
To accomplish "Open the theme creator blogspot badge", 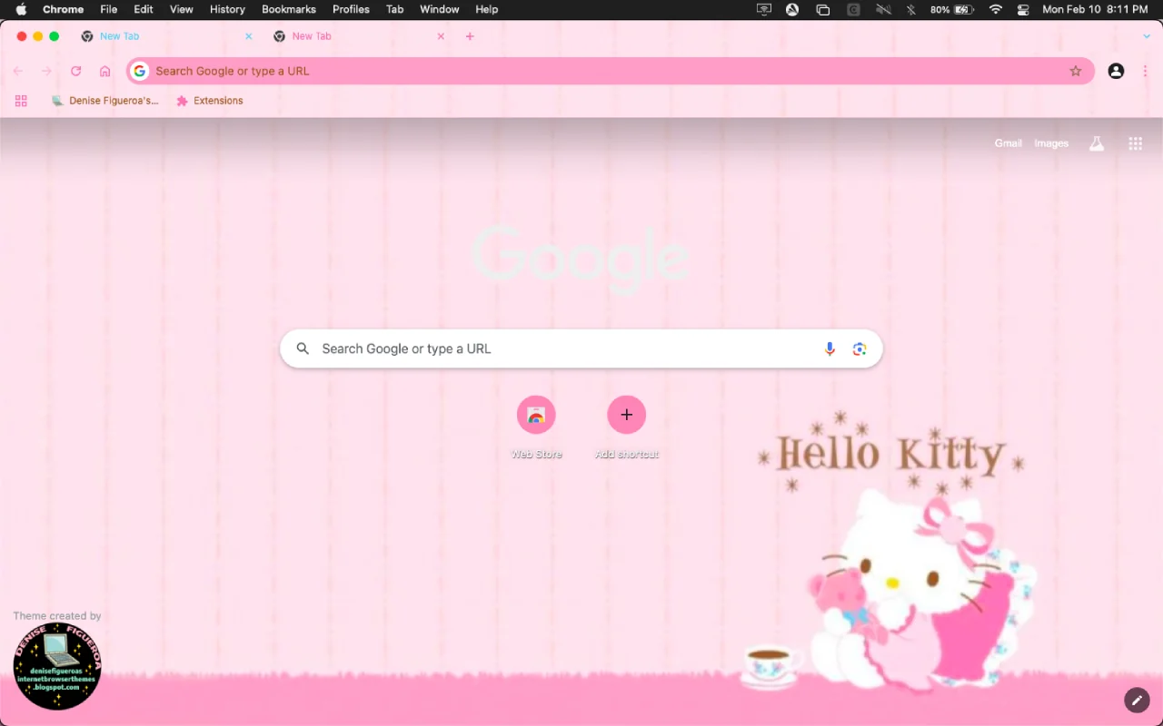I will [x=57, y=666].
